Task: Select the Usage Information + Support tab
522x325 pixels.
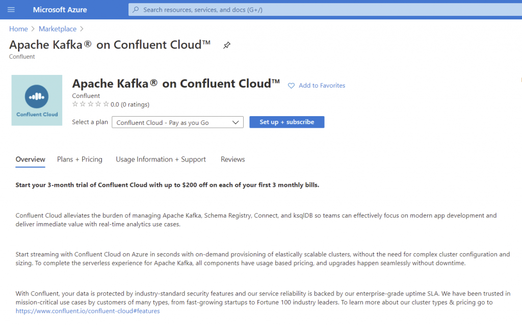Action: click(161, 159)
